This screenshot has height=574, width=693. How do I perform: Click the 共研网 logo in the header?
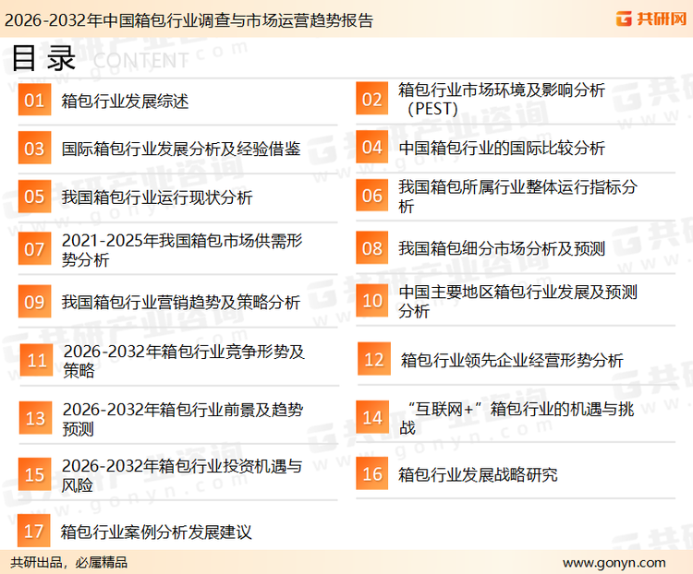coord(651,18)
